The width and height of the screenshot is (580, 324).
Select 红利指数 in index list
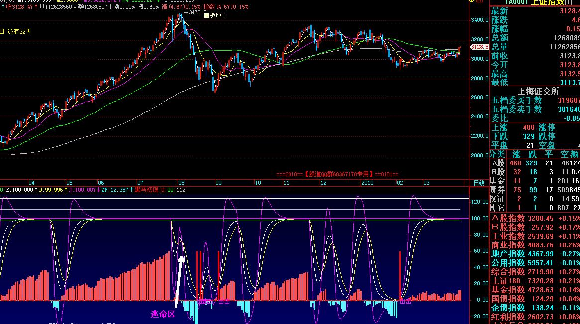[508, 317]
